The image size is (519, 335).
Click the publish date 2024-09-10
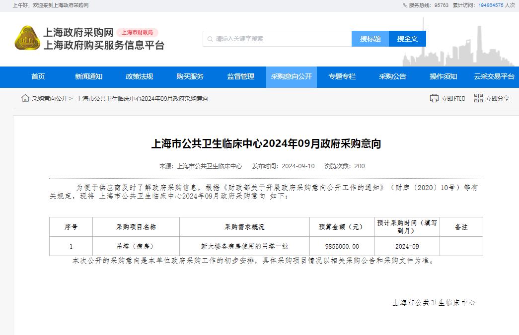click(298, 166)
